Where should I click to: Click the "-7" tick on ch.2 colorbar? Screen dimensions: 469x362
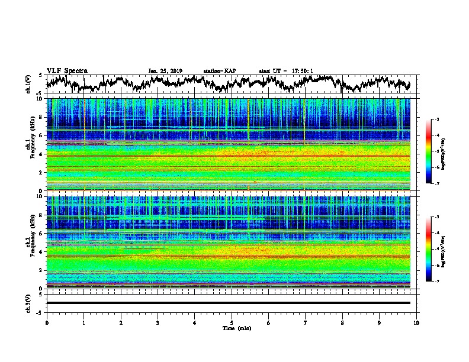(x=436, y=281)
